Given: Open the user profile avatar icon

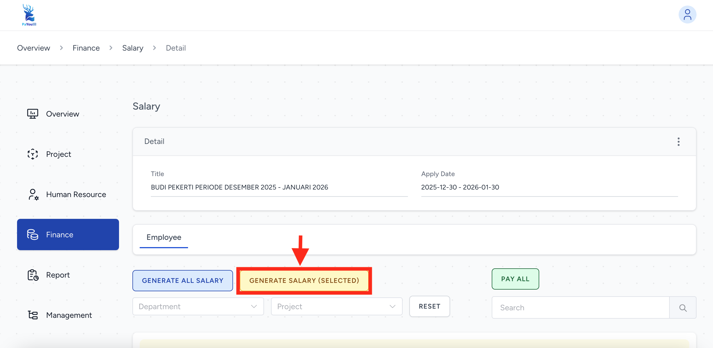Looking at the screenshot, I should pos(687,15).
